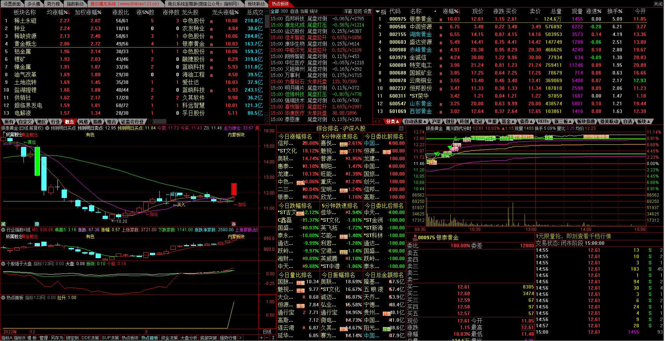Expand the 自动选股 dropdown tab

tap(415, 121)
